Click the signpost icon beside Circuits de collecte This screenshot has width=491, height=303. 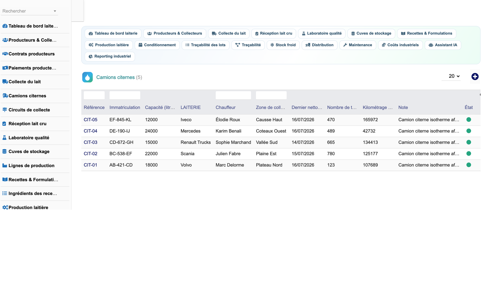click(5, 110)
